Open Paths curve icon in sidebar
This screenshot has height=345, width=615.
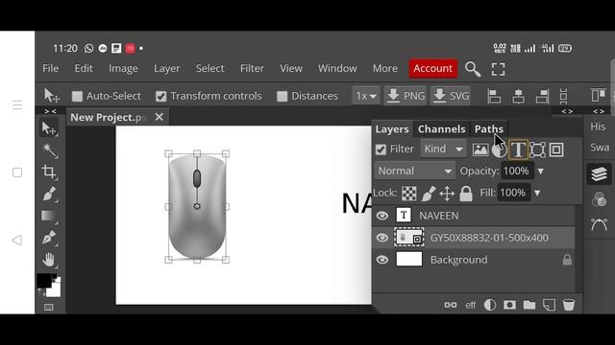599,224
